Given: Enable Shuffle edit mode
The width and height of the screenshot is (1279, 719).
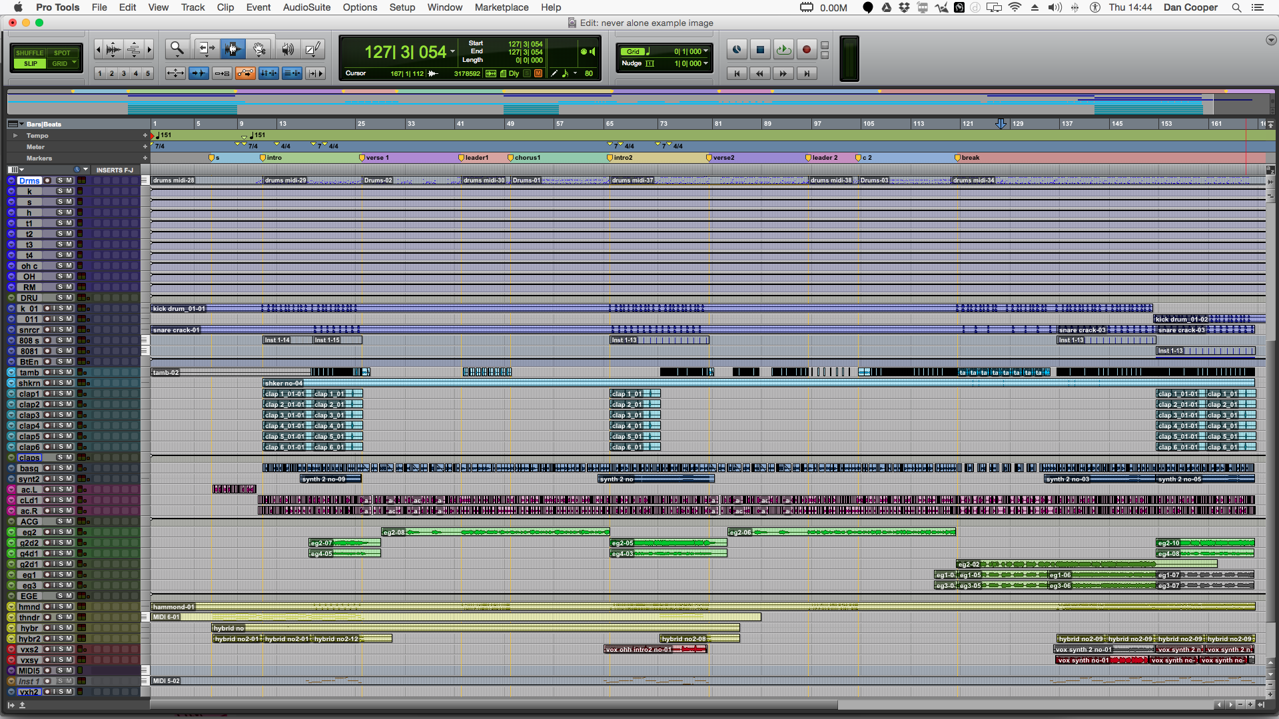Looking at the screenshot, I should click(30, 53).
